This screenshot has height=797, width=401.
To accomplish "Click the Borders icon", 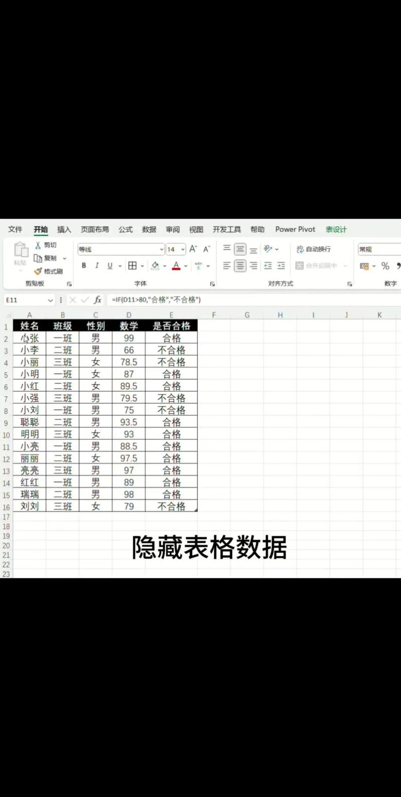I will (x=132, y=266).
